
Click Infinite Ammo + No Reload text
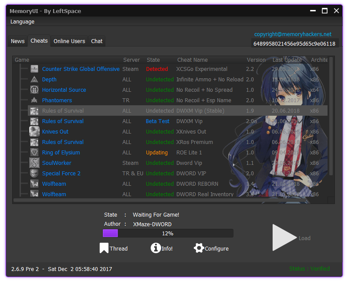210,79
